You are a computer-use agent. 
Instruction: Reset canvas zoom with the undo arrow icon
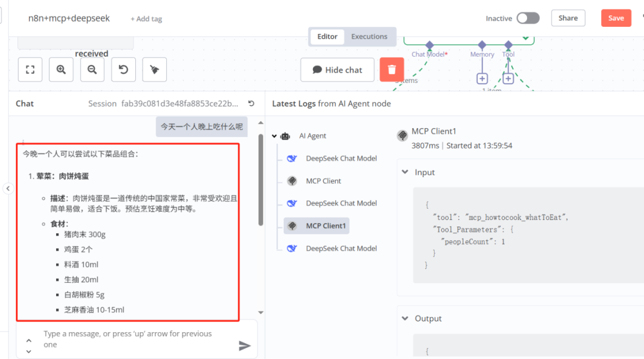(x=123, y=69)
